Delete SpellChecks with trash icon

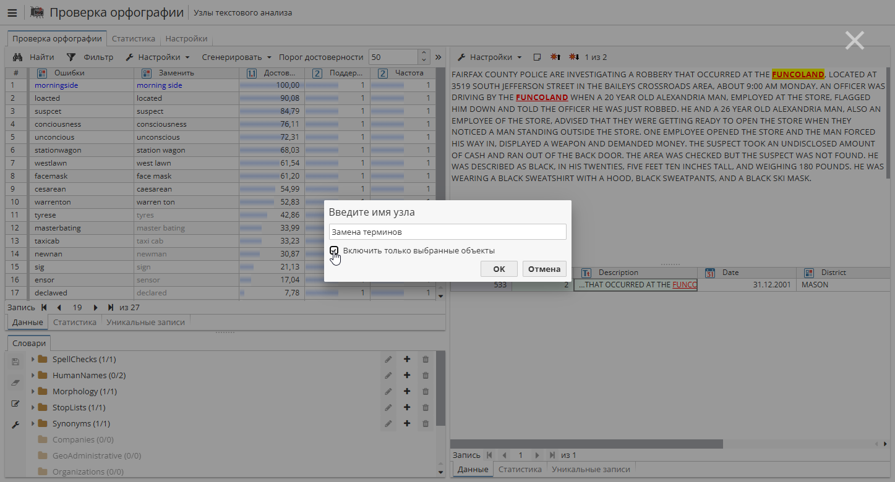426,359
